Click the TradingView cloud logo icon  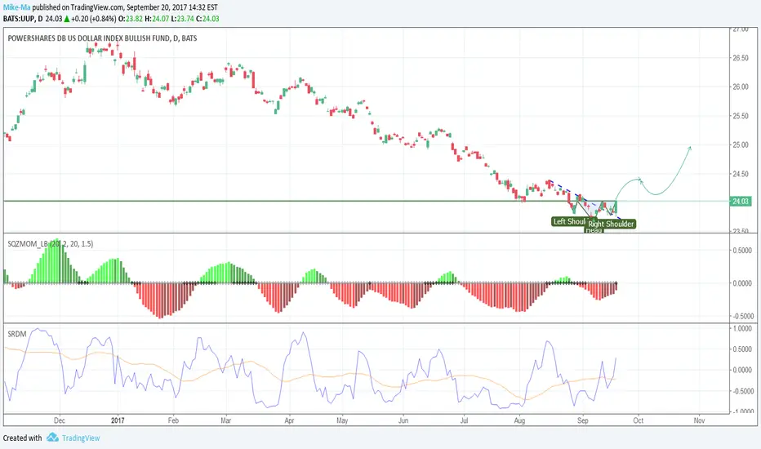point(52,438)
